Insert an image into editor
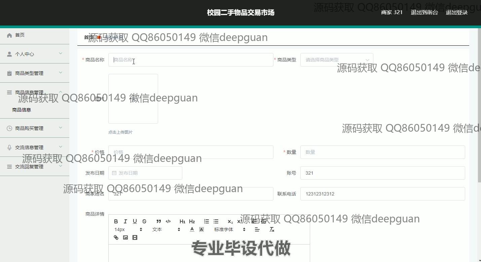The image size is (481, 262). click(x=125, y=237)
